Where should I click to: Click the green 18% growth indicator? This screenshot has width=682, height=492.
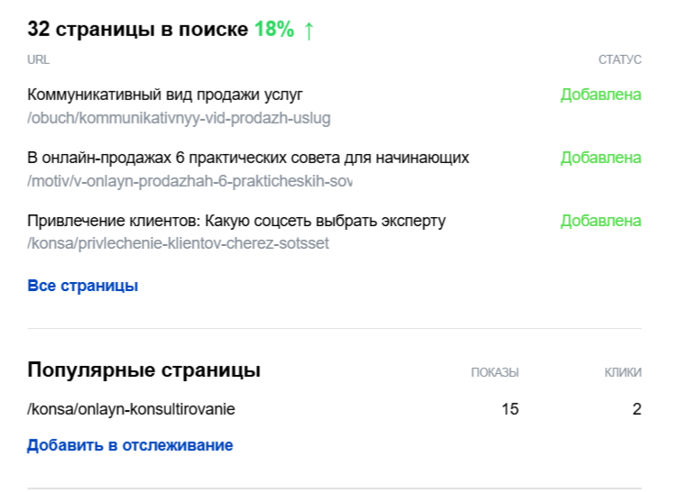tap(274, 29)
